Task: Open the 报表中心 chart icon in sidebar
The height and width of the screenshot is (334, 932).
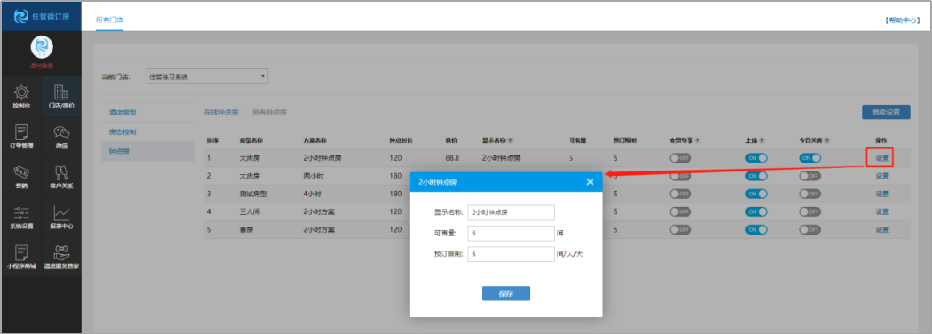Action: [61, 213]
